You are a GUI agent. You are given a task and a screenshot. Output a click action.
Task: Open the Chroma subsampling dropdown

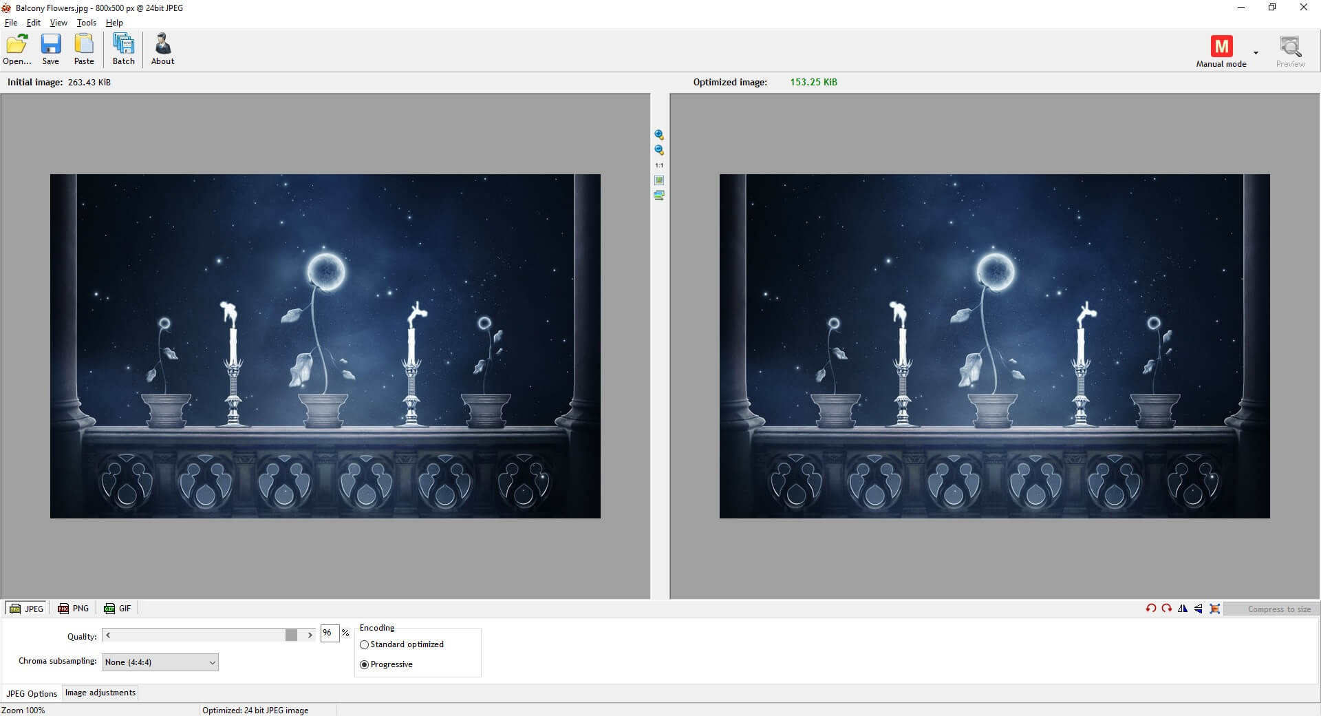(x=160, y=662)
